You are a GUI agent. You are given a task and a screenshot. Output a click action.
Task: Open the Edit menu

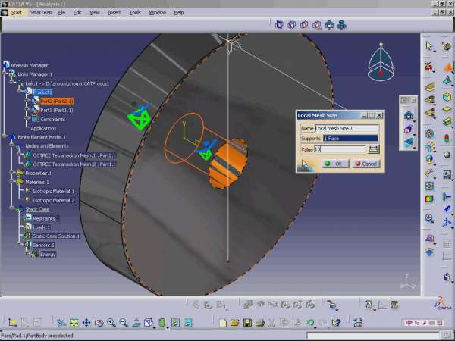point(77,12)
